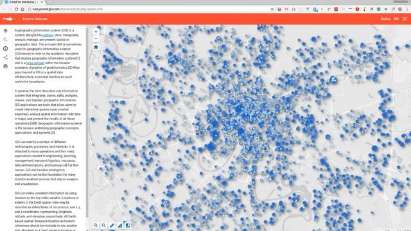Open the 'large domain' hyperlink in description
Screen dimensions: 411x231
[x=35, y=63]
